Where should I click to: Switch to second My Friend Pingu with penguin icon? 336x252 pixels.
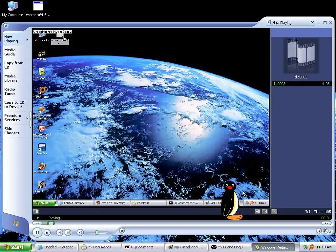[x=229, y=247]
